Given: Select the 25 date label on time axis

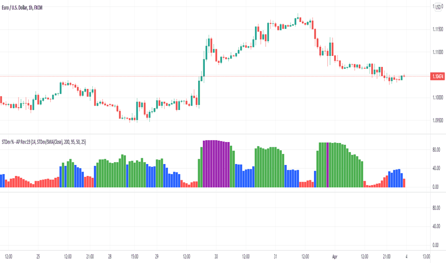Looking at the screenshot, I should tap(38, 256).
